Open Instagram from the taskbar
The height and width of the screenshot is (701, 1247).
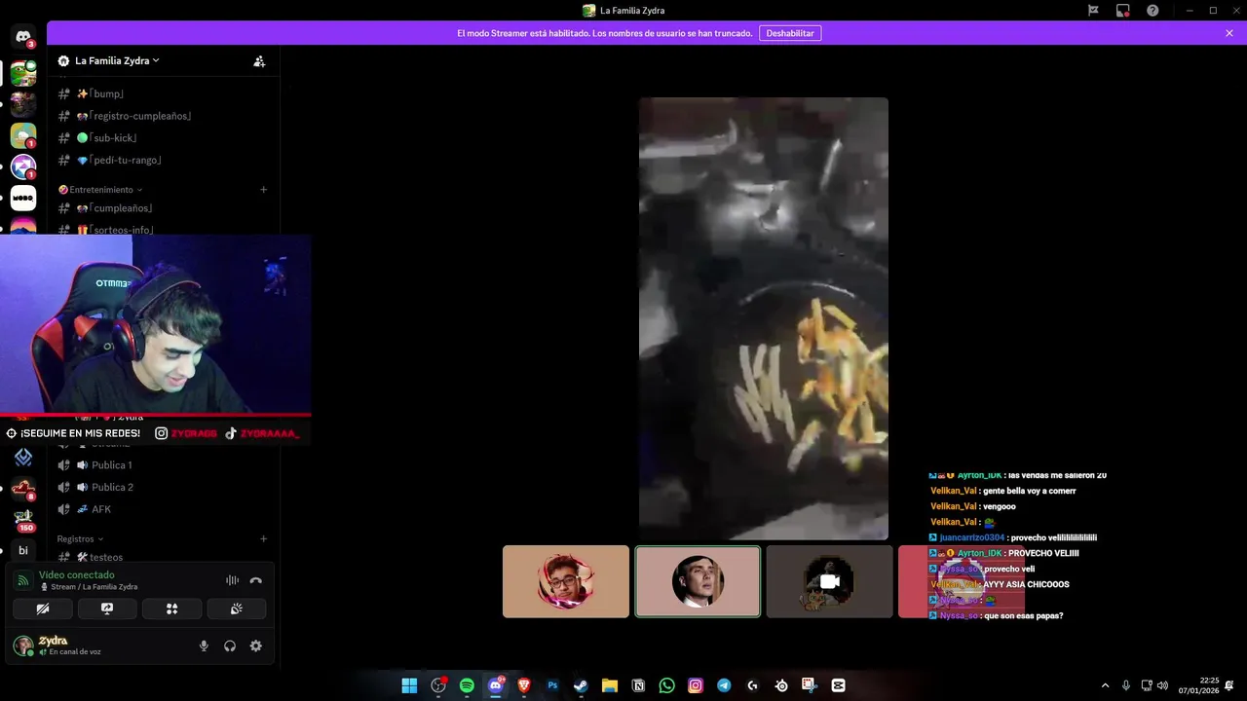[696, 685]
